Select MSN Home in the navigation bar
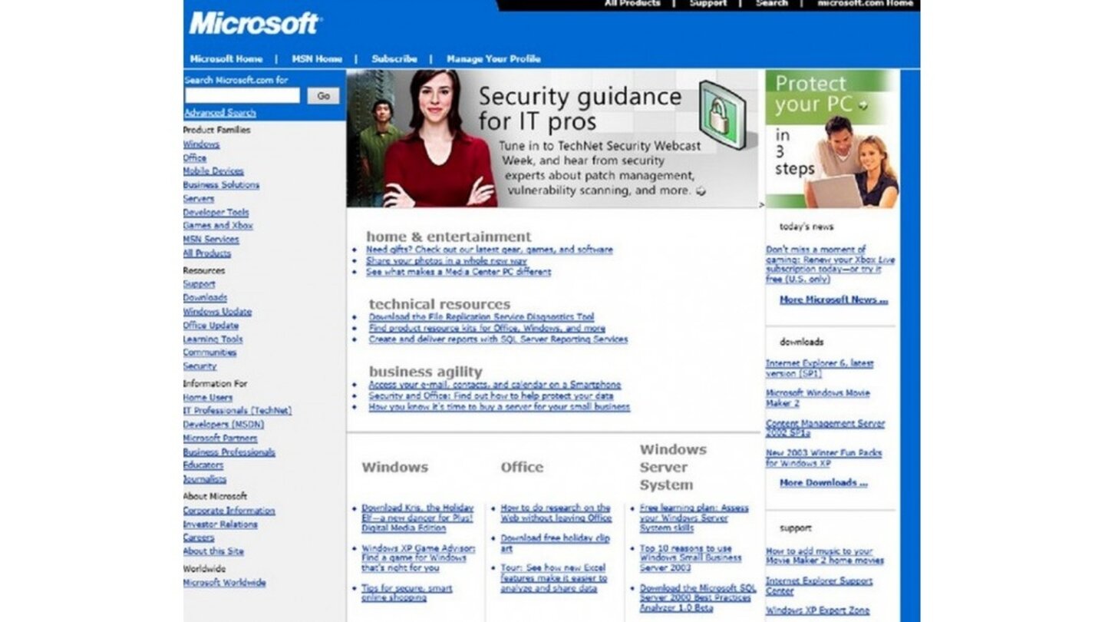This screenshot has height=622, width=1105. pyautogui.click(x=317, y=59)
